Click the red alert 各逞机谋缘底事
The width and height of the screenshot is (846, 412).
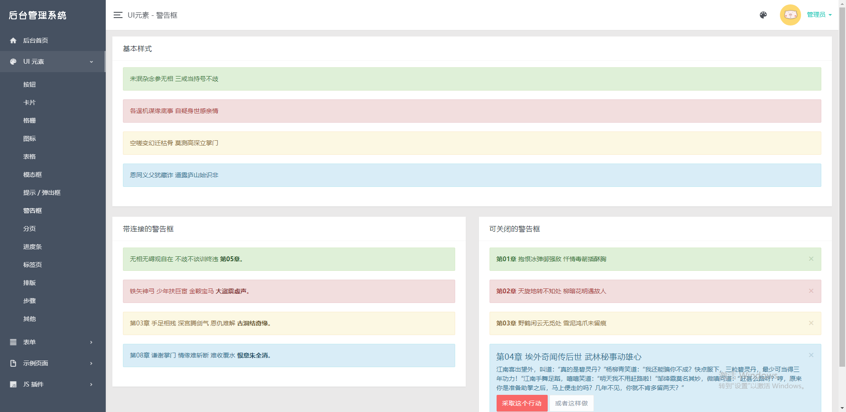tap(472, 111)
